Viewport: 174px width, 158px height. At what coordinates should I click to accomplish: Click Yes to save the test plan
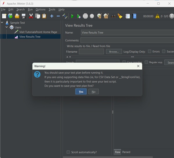pyautogui.click(x=81, y=91)
